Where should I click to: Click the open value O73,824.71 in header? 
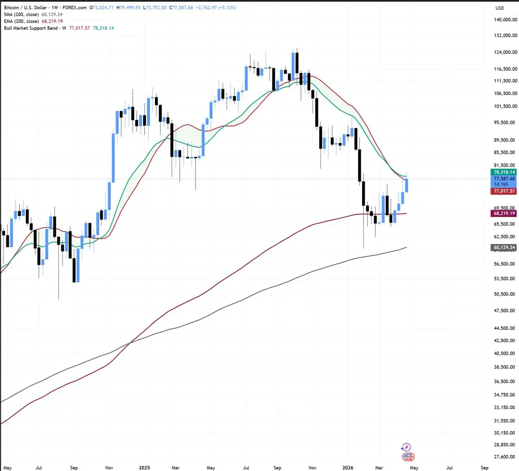coord(101,8)
